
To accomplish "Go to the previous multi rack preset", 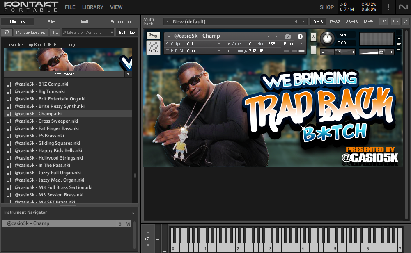I will (296, 21).
